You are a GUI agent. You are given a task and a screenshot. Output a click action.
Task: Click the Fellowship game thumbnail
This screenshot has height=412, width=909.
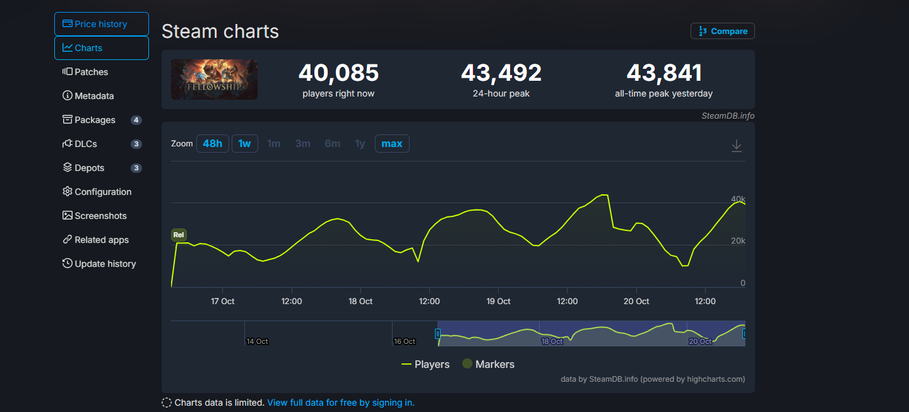[214, 79]
